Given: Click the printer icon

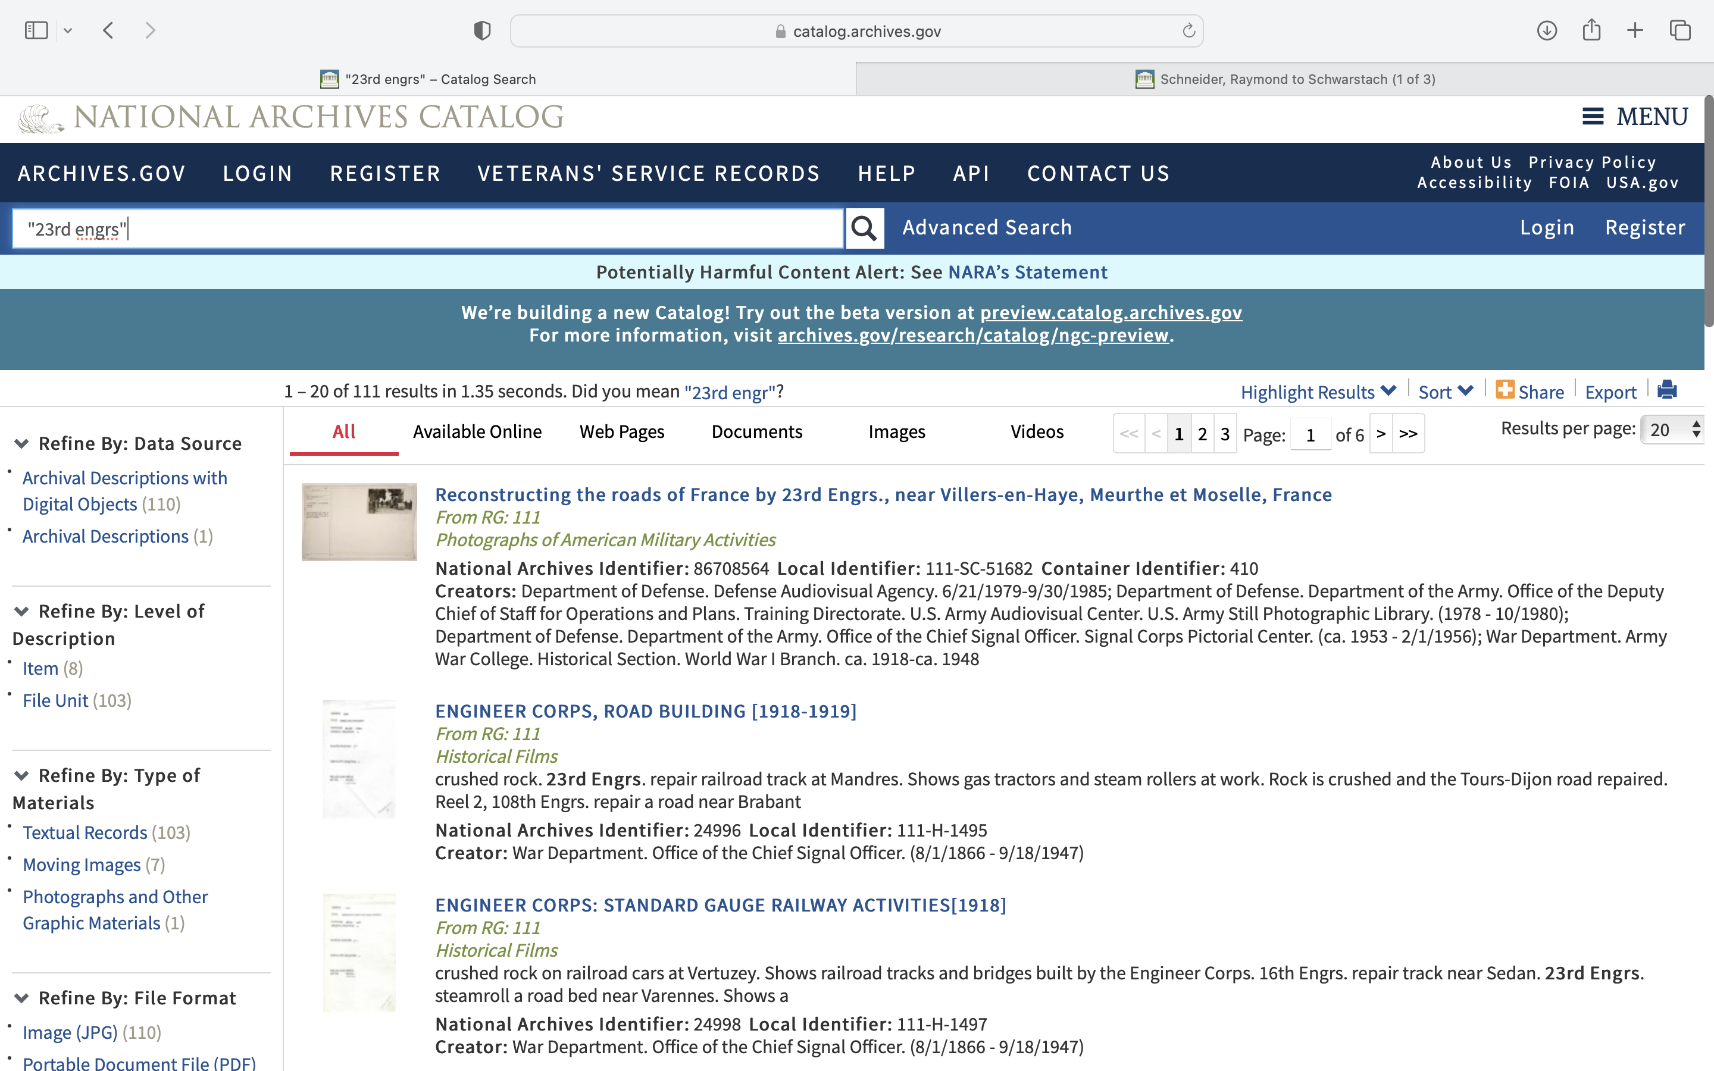Looking at the screenshot, I should click(x=1666, y=390).
